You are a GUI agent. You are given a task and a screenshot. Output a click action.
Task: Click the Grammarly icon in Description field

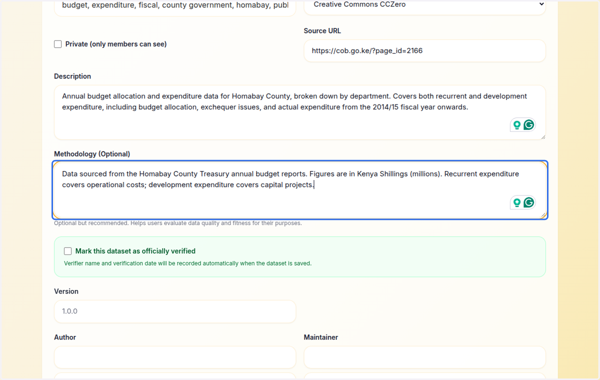coord(529,125)
